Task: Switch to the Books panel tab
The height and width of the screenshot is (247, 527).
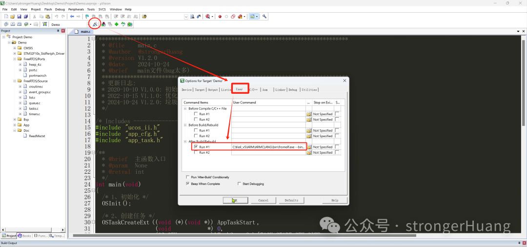Action: pyautogui.click(x=24, y=236)
